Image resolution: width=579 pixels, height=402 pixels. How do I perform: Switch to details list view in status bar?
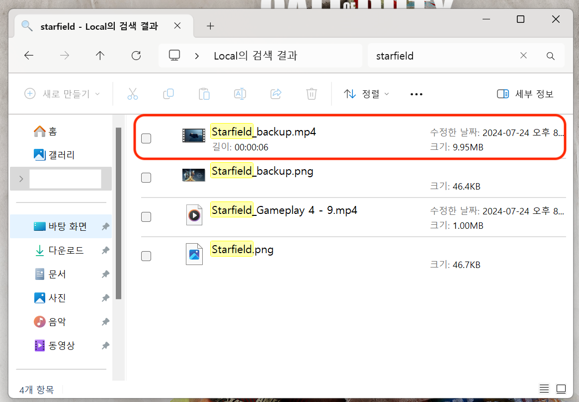(x=544, y=389)
